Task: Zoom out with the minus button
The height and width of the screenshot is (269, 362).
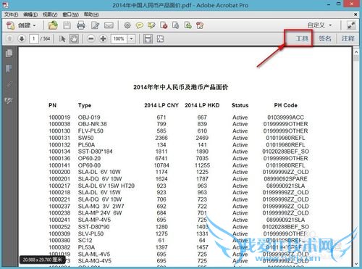Action: click(90, 38)
